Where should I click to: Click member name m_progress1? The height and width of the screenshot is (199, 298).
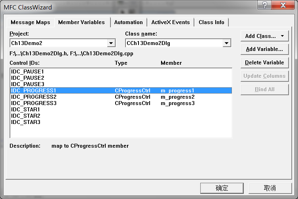tap(177, 91)
